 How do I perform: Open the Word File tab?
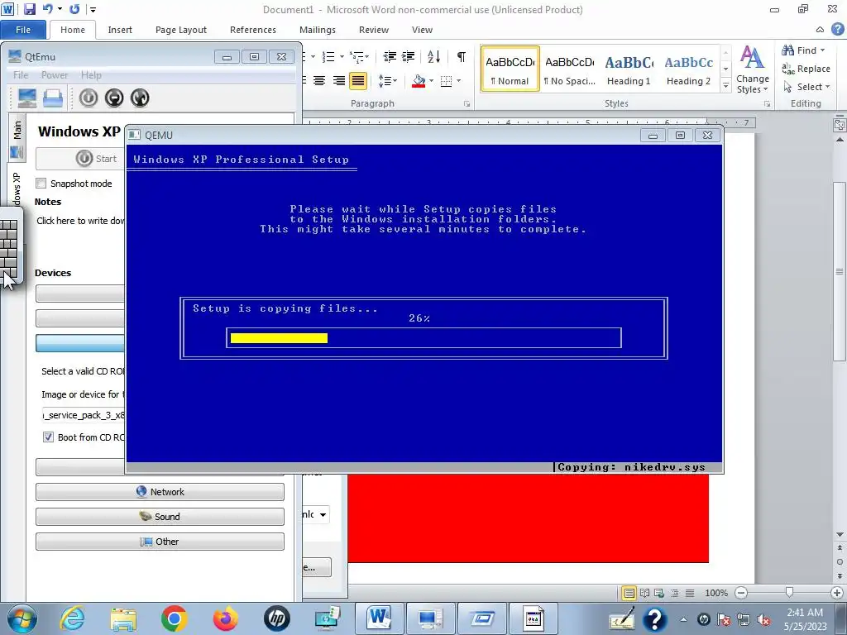(23, 30)
